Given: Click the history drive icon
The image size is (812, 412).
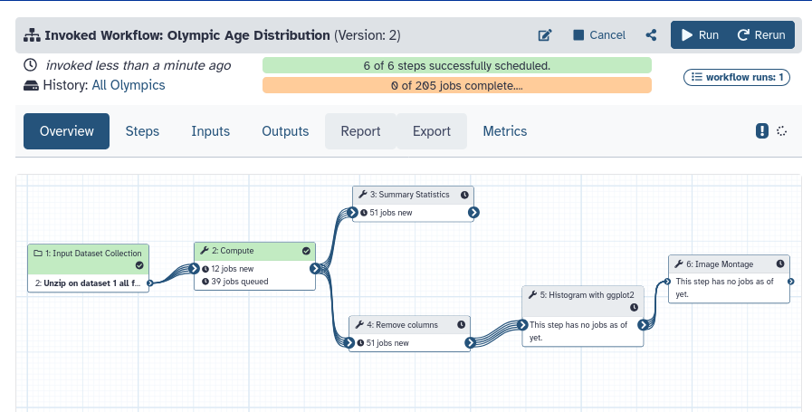Looking at the screenshot, I should pyautogui.click(x=31, y=85).
